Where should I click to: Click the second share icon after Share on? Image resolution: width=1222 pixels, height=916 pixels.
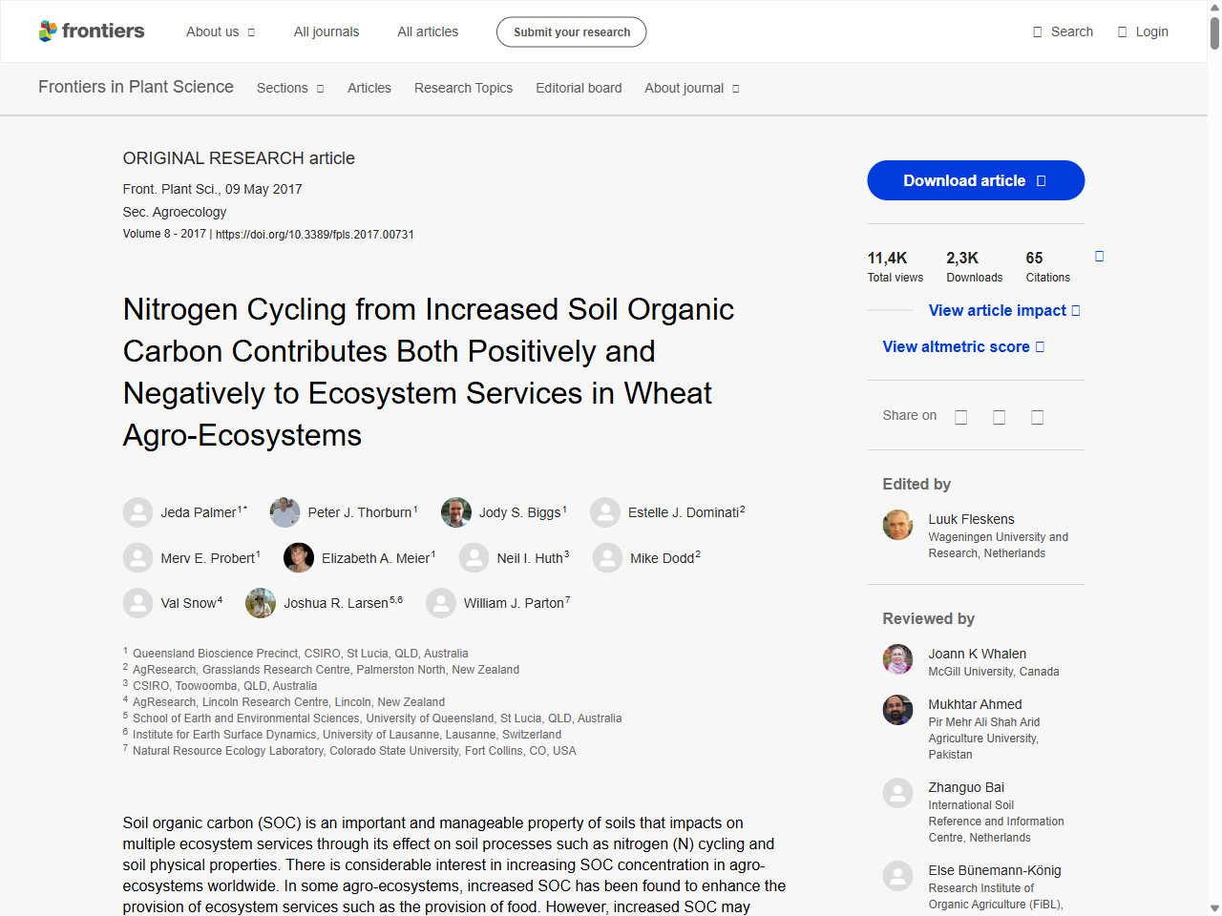point(1000,417)
